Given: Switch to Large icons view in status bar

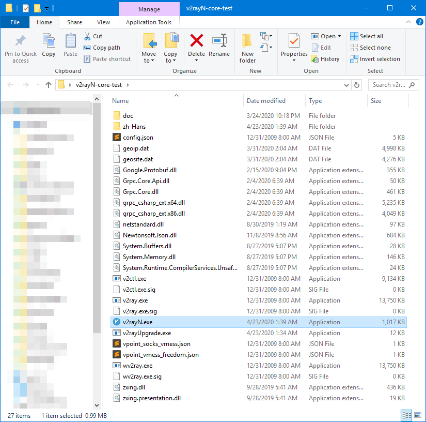Looking at the screenshot, I should click(x=418, y=415).
